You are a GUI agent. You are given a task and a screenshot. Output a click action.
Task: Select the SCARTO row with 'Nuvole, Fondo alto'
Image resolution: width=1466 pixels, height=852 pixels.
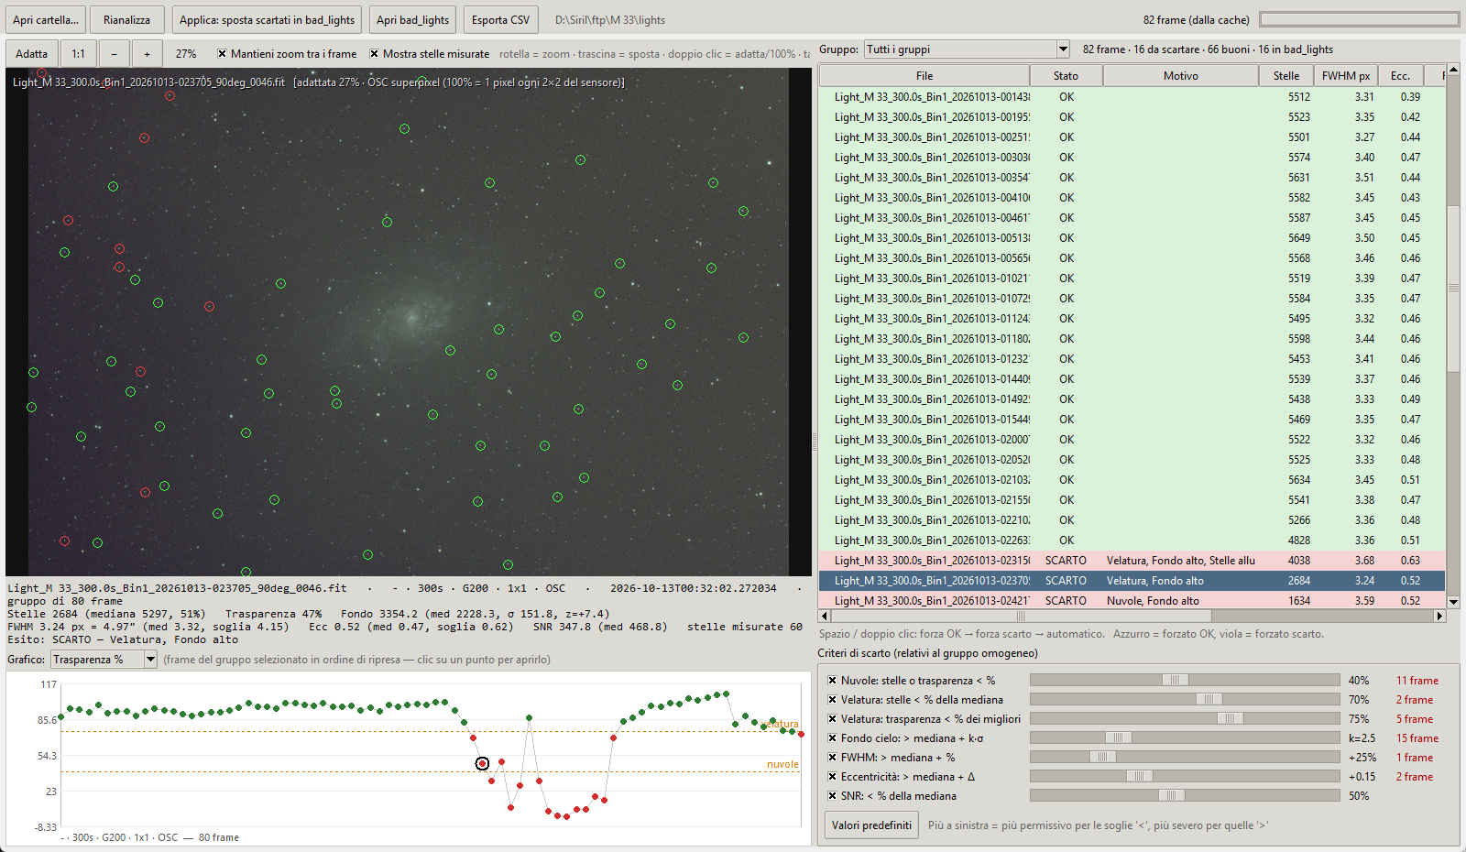pos(1132,601)
